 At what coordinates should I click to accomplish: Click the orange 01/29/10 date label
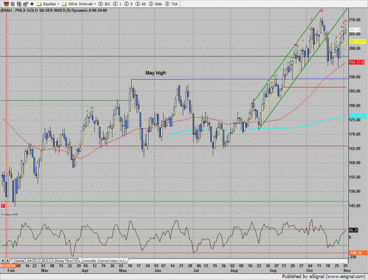8,266
